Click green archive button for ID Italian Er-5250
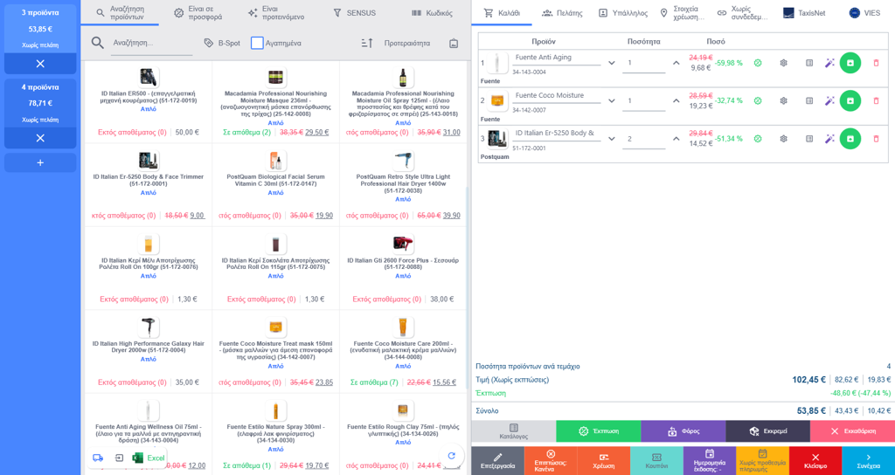 point(850,139)
